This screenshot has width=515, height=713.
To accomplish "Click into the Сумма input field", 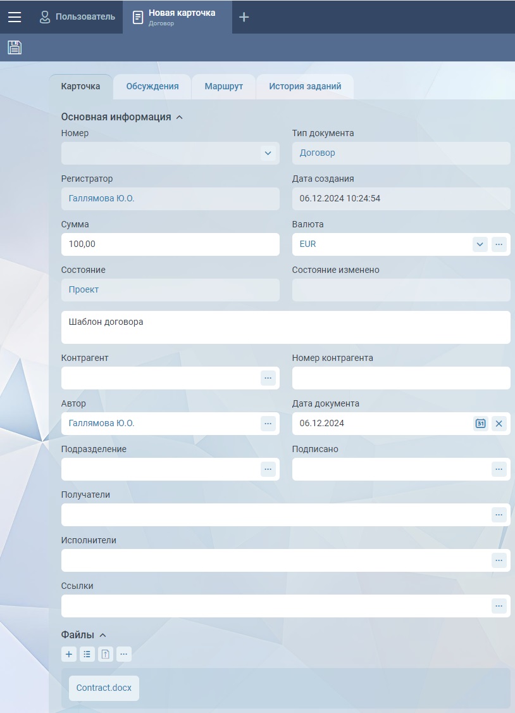I will [x=170, y=244].
